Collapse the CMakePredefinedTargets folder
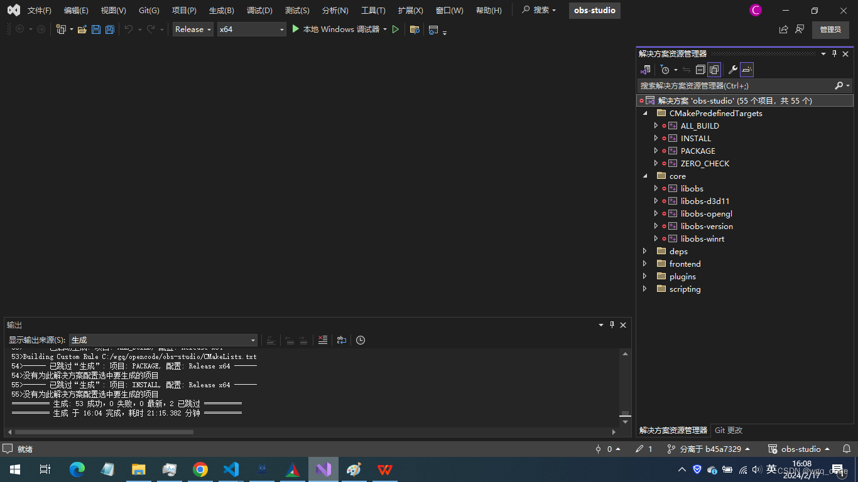858x482 pixels. (645, 114)
